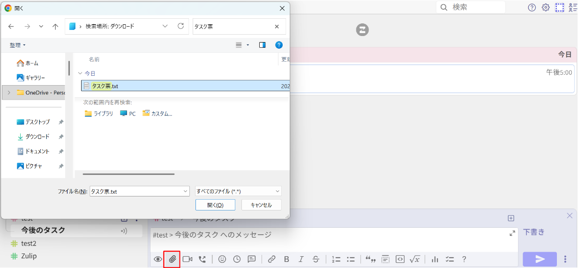This screenshot has width=578, height=268.
Task: Open Zulip settings gear menu
Action: tap(546, 7)
